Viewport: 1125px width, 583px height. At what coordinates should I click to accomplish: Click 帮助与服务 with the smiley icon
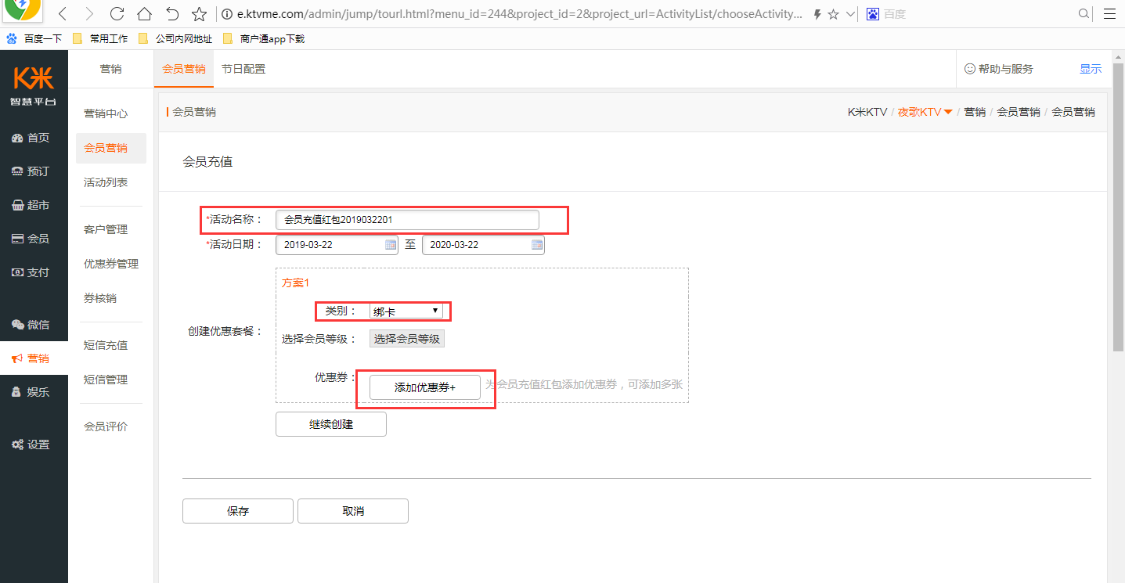(999, 69)
